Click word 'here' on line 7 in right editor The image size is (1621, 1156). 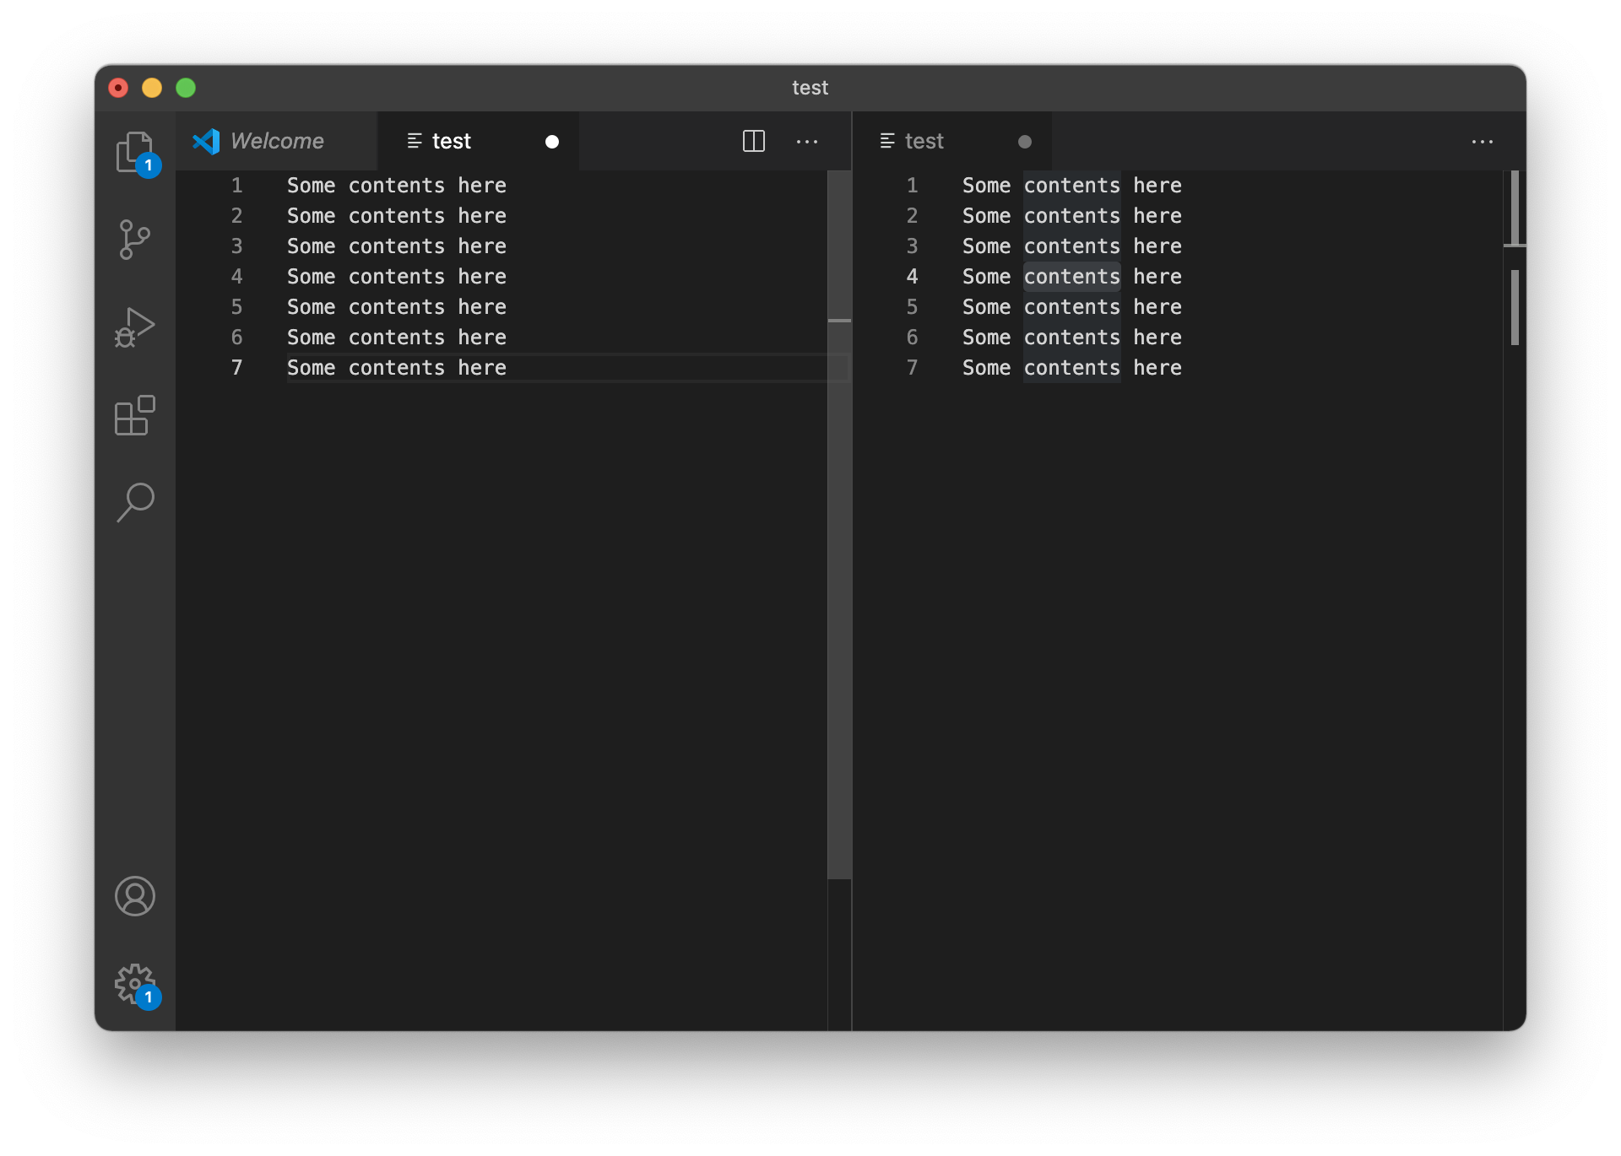click(1157, 368)
